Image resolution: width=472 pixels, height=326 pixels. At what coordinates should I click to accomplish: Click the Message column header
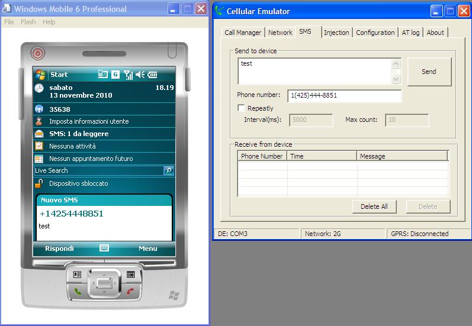pyautogui.click(x=402, y=156)
